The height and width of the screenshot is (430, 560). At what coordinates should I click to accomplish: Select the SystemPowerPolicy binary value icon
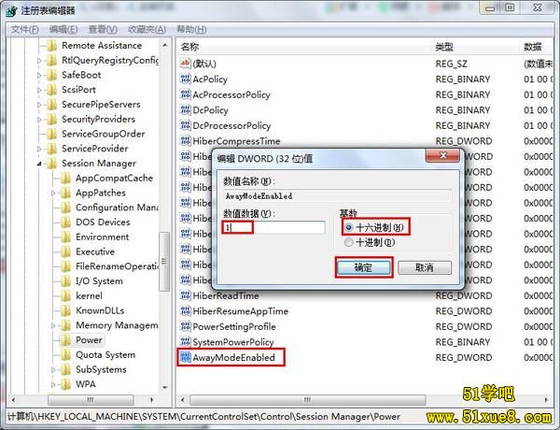185,342
